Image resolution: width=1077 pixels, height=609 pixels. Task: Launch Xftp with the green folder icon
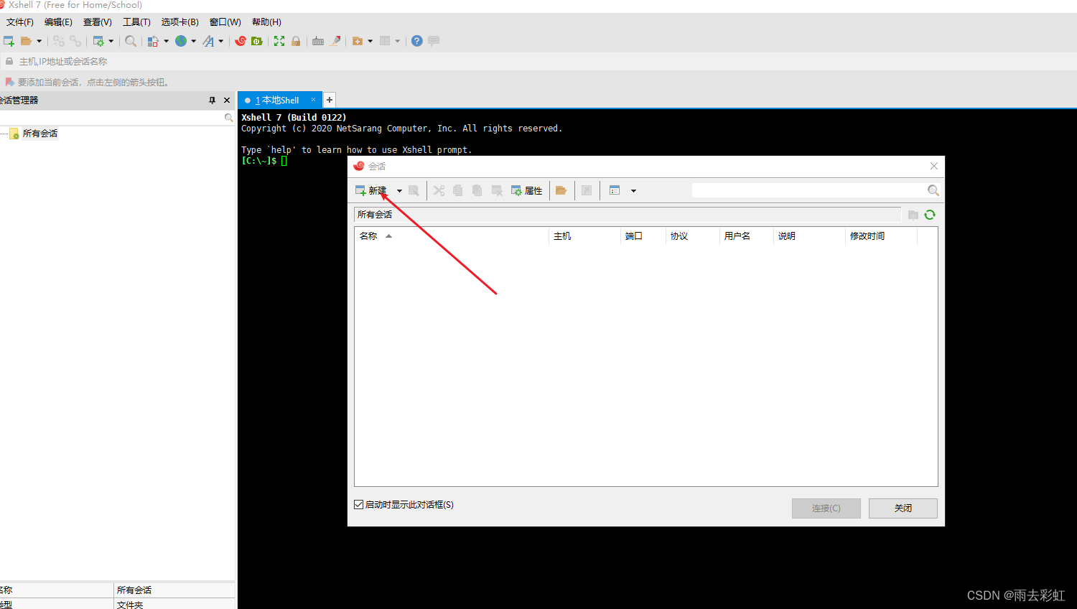257,41
